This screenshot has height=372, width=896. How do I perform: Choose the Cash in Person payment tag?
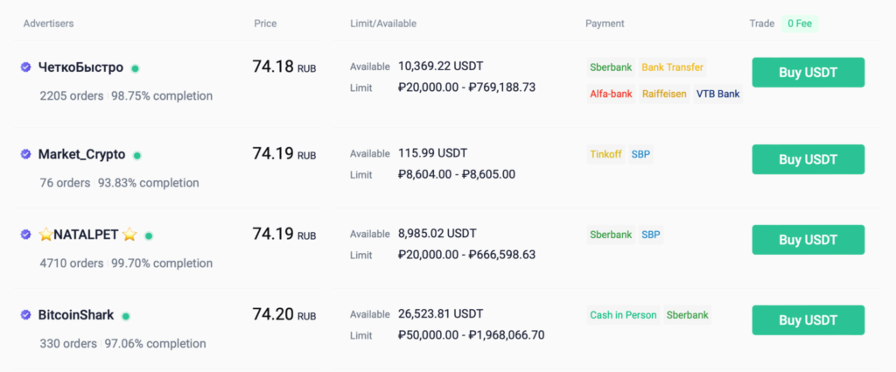pyautogui.click(x=623, y=315)
